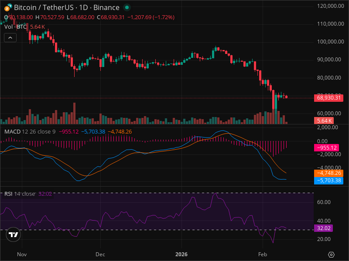This screenshot has height=261, width=349.
Task: Click the 0.00 MACD axis value
Action: click(322, 141)
